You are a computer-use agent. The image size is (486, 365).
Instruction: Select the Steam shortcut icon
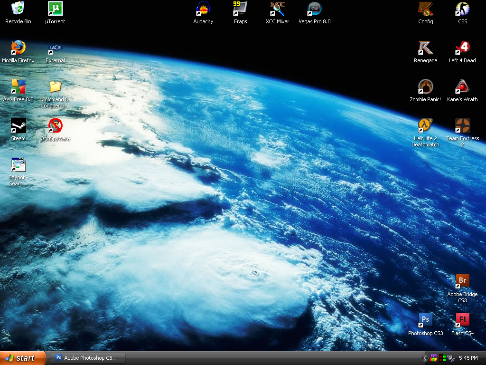point(18,126)
